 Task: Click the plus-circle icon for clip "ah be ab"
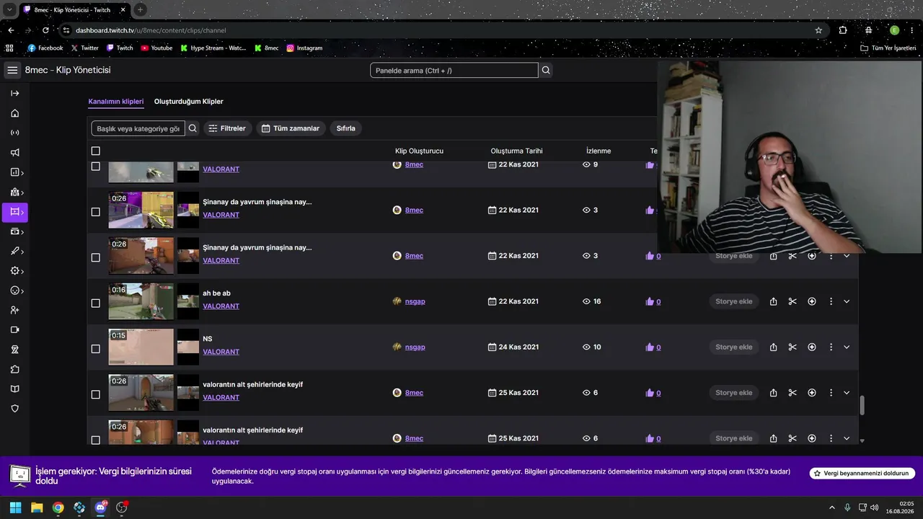pyautogui.click(x=812, y=301)
